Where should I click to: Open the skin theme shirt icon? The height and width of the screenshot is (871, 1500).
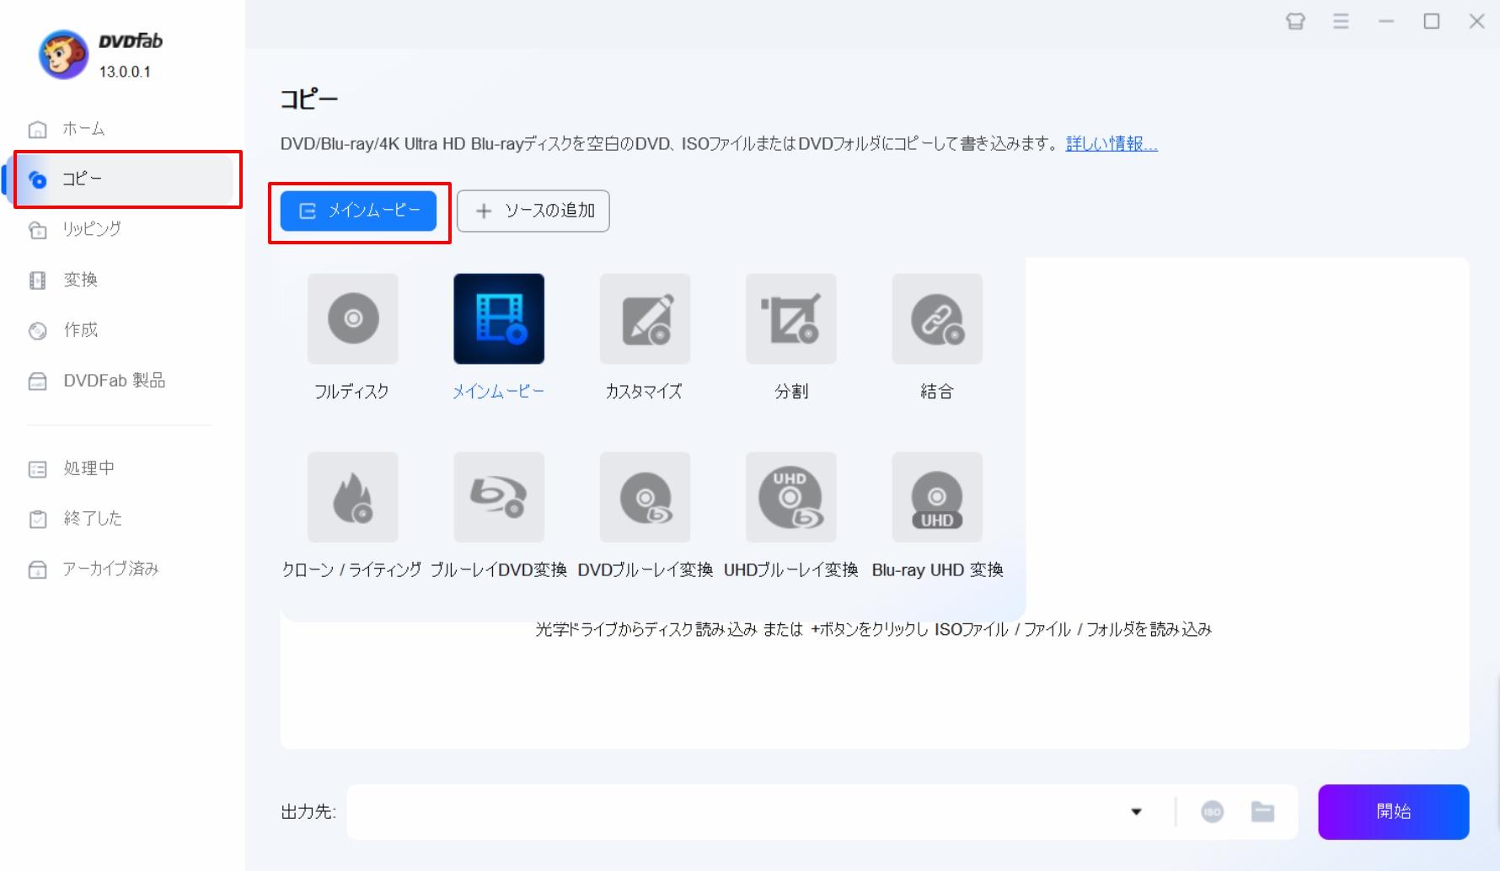[x=1295, y=21]
